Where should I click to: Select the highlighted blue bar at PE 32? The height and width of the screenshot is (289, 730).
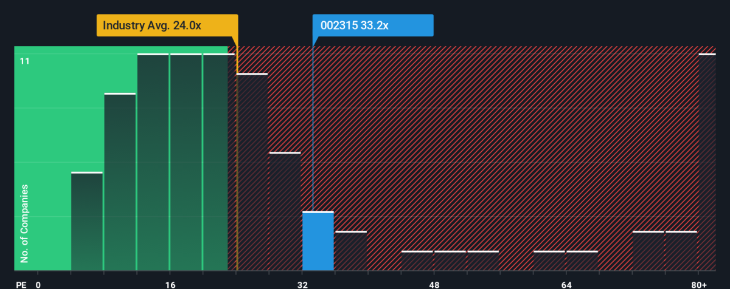[x=318, y=241]
